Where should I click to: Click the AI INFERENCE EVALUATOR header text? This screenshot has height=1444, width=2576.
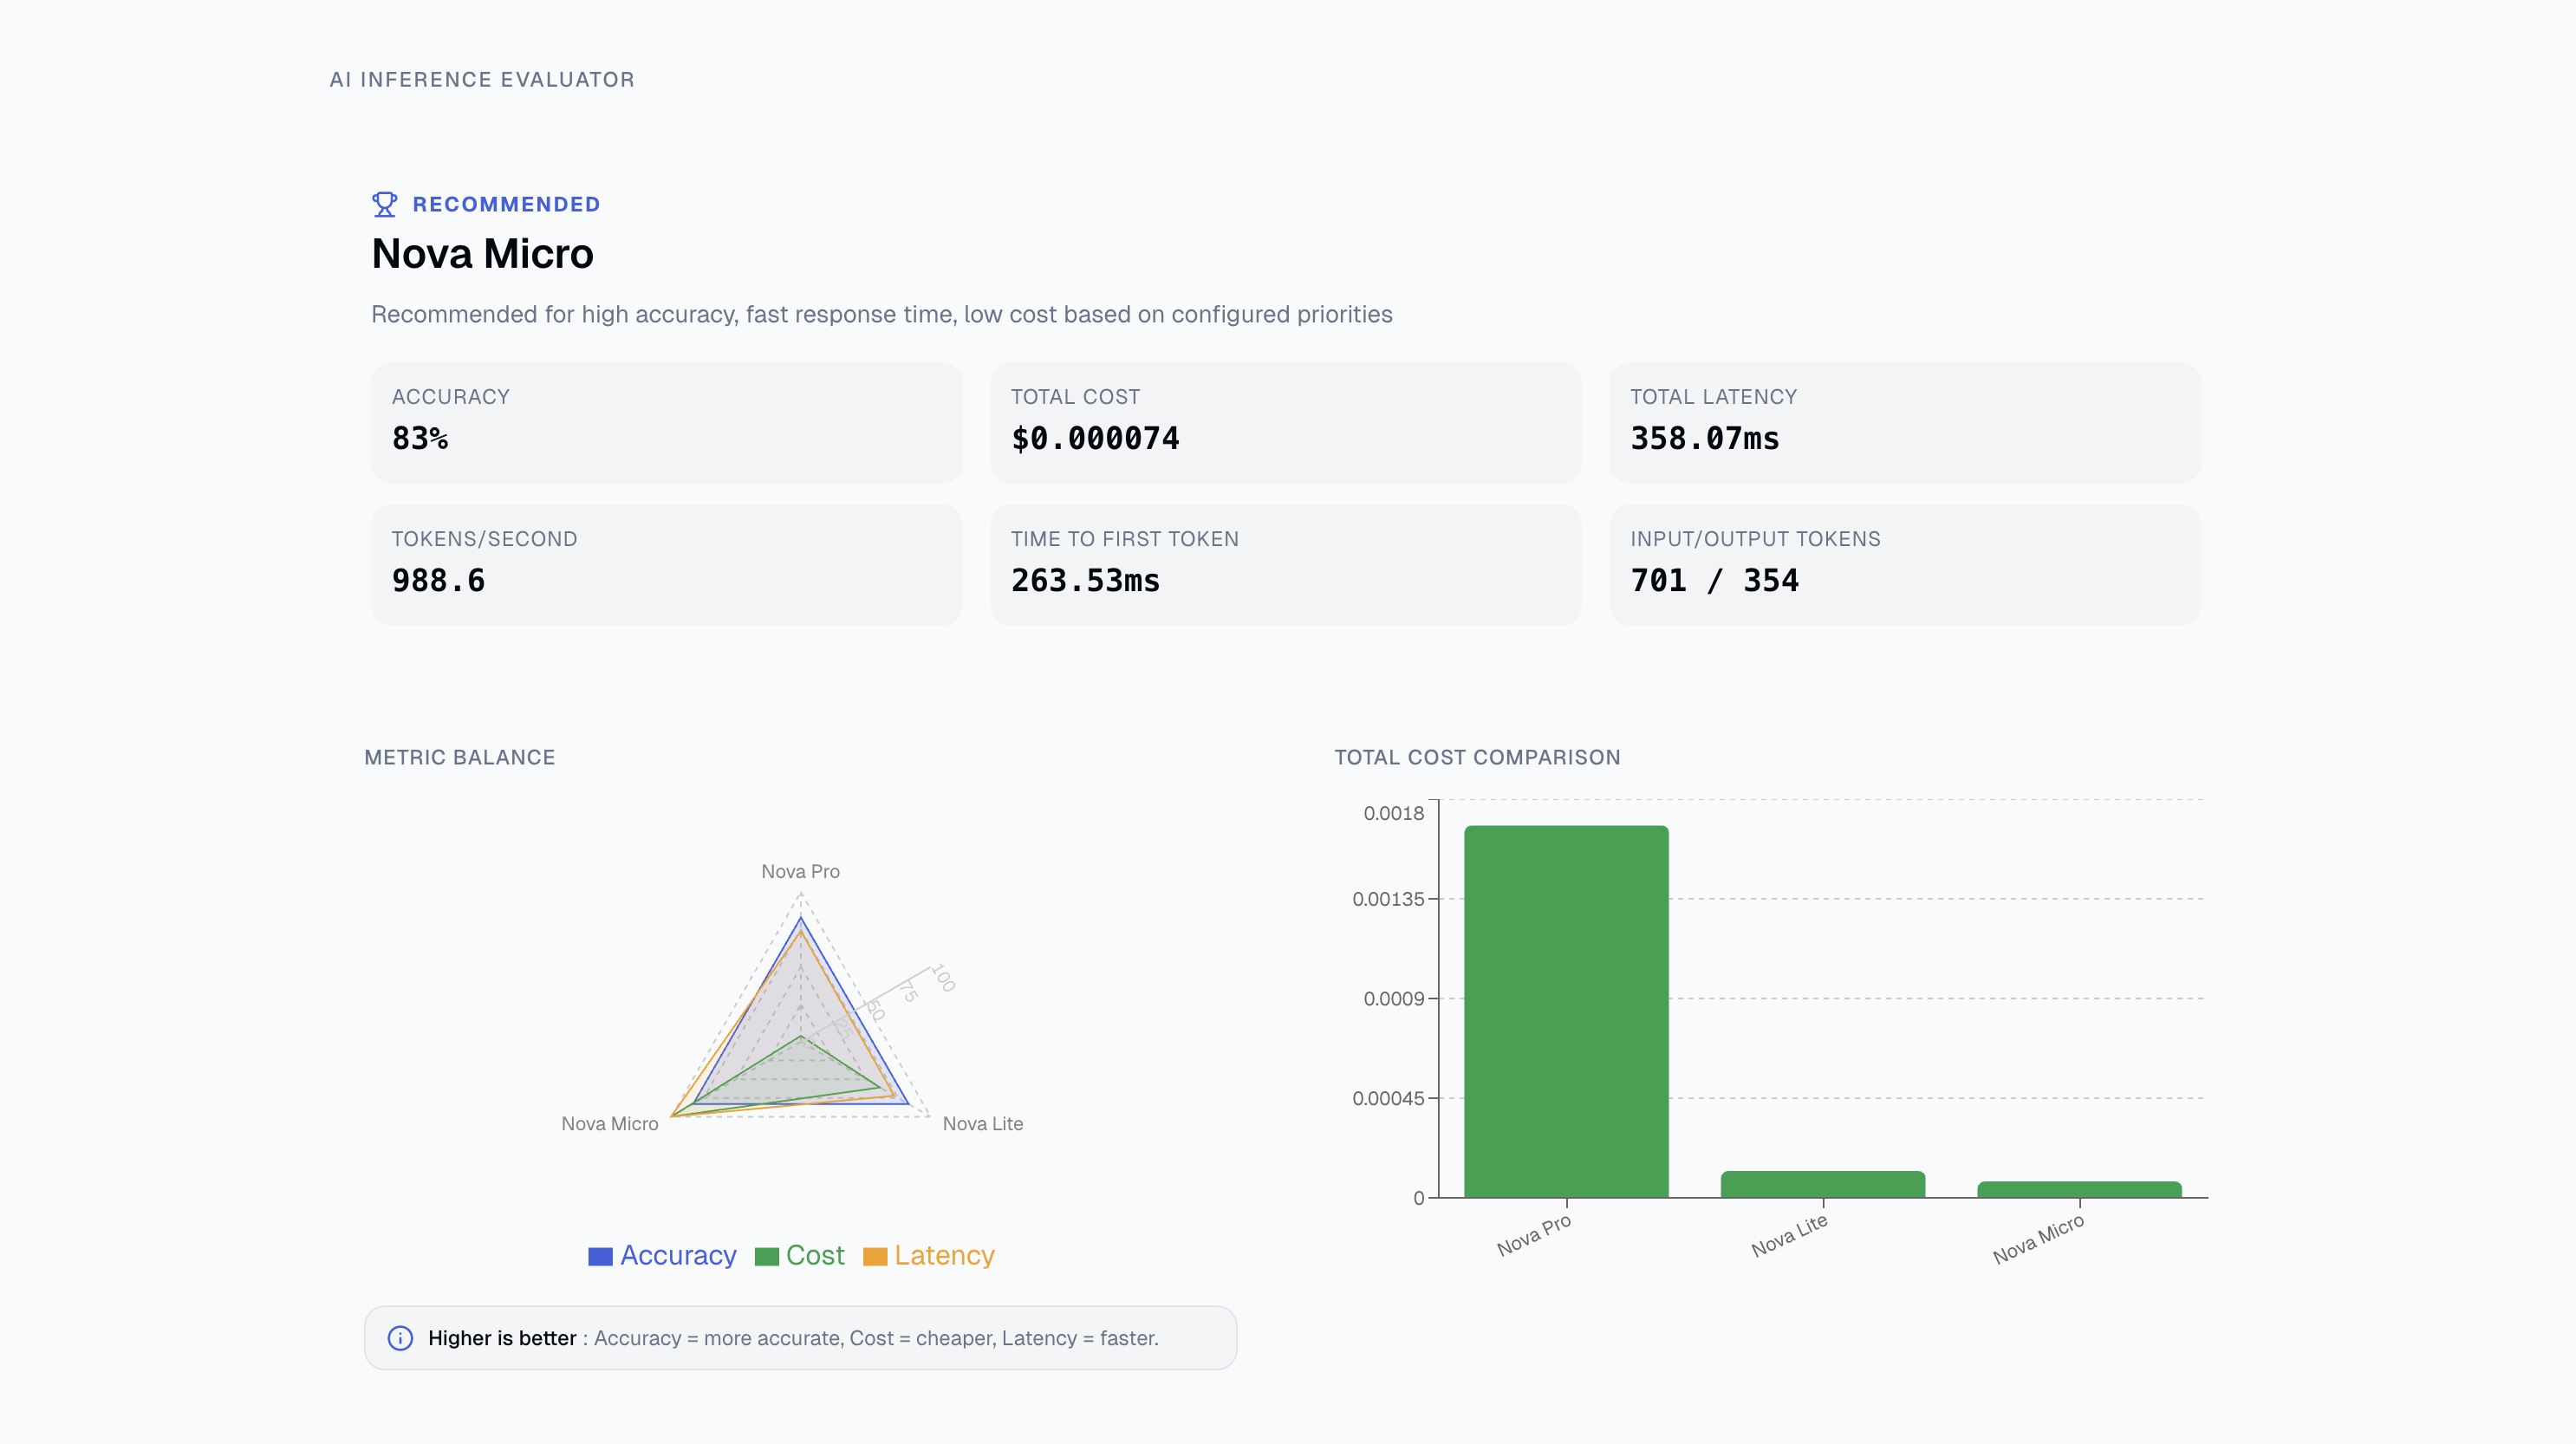click(482, 79)
